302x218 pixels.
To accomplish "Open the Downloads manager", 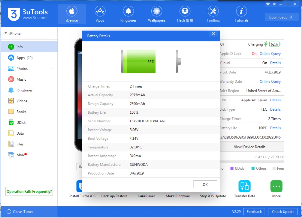I will 281,17.
